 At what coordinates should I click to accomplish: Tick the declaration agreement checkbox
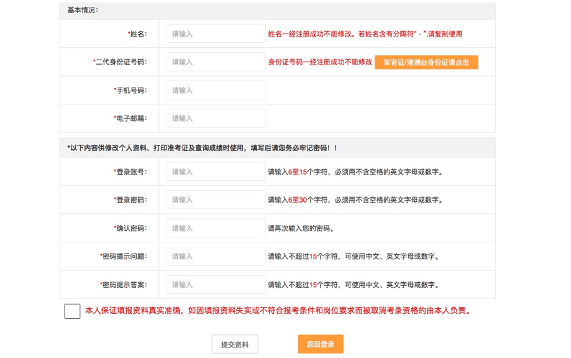click(x=72, y=311)
